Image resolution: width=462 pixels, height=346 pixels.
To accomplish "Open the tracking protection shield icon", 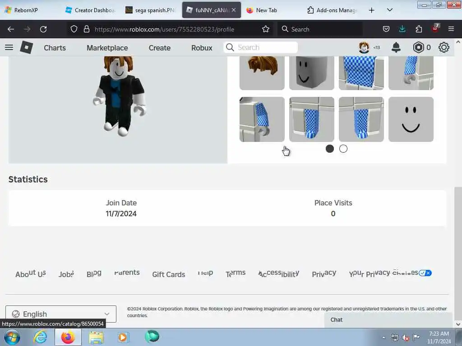I will tap(74, 29).
